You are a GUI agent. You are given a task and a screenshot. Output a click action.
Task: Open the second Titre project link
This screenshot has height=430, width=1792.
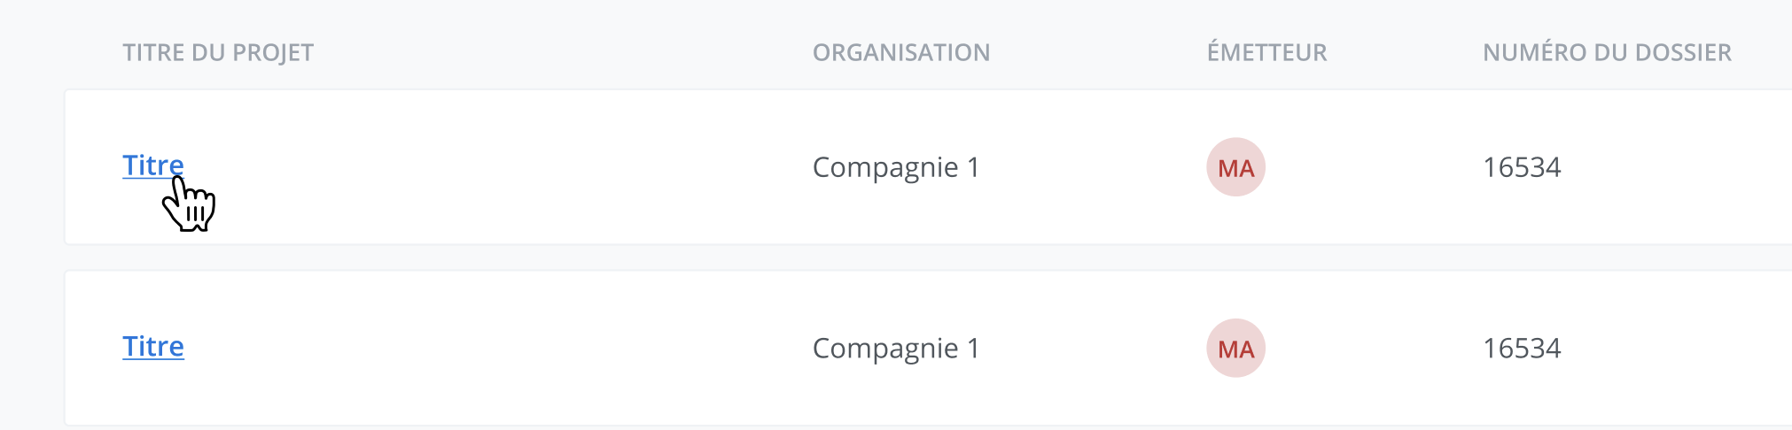[x=152, y=346]
